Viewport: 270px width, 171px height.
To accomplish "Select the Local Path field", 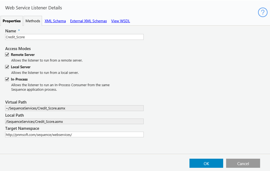I will coord(74,121).
